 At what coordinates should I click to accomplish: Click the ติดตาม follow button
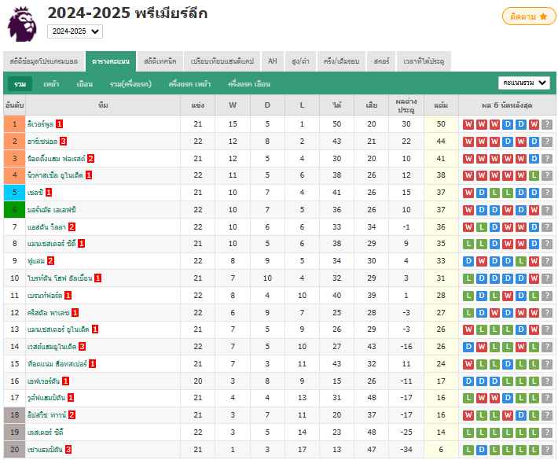coord(529,17)
